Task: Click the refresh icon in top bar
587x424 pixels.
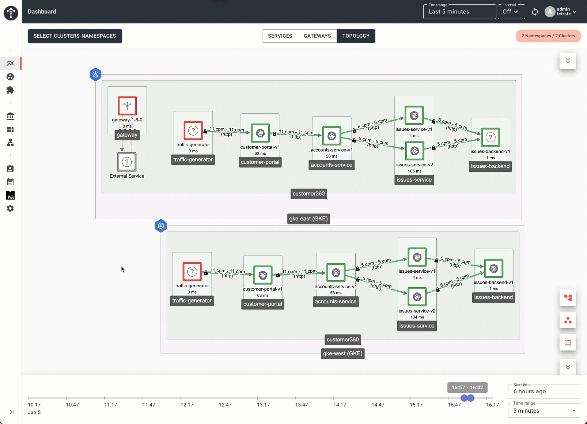Action: pos(535,12)
